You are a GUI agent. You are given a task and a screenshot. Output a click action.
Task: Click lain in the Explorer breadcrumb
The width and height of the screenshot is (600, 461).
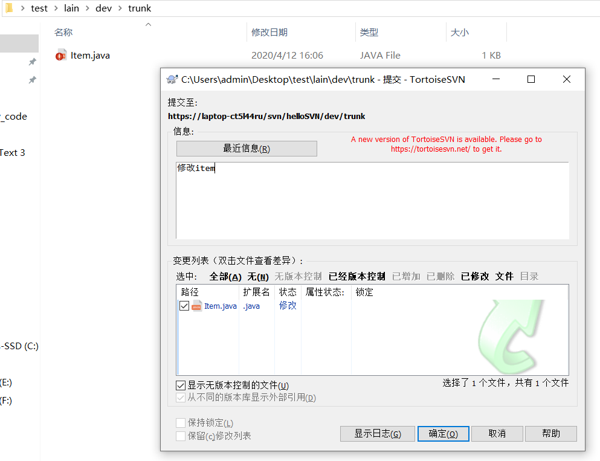coord(71,8)
